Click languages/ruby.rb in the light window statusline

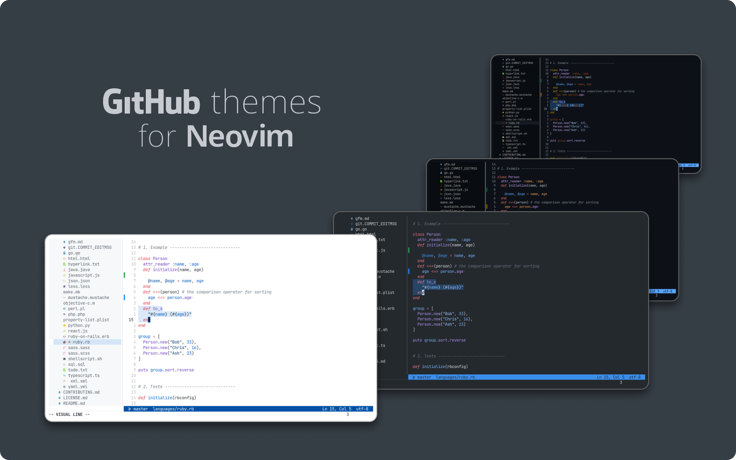(x=173, y=409)
